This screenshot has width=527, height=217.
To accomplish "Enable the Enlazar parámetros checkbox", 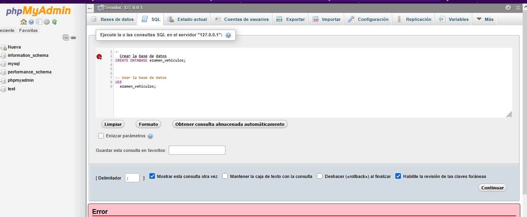I will click(x=101, y=136).
